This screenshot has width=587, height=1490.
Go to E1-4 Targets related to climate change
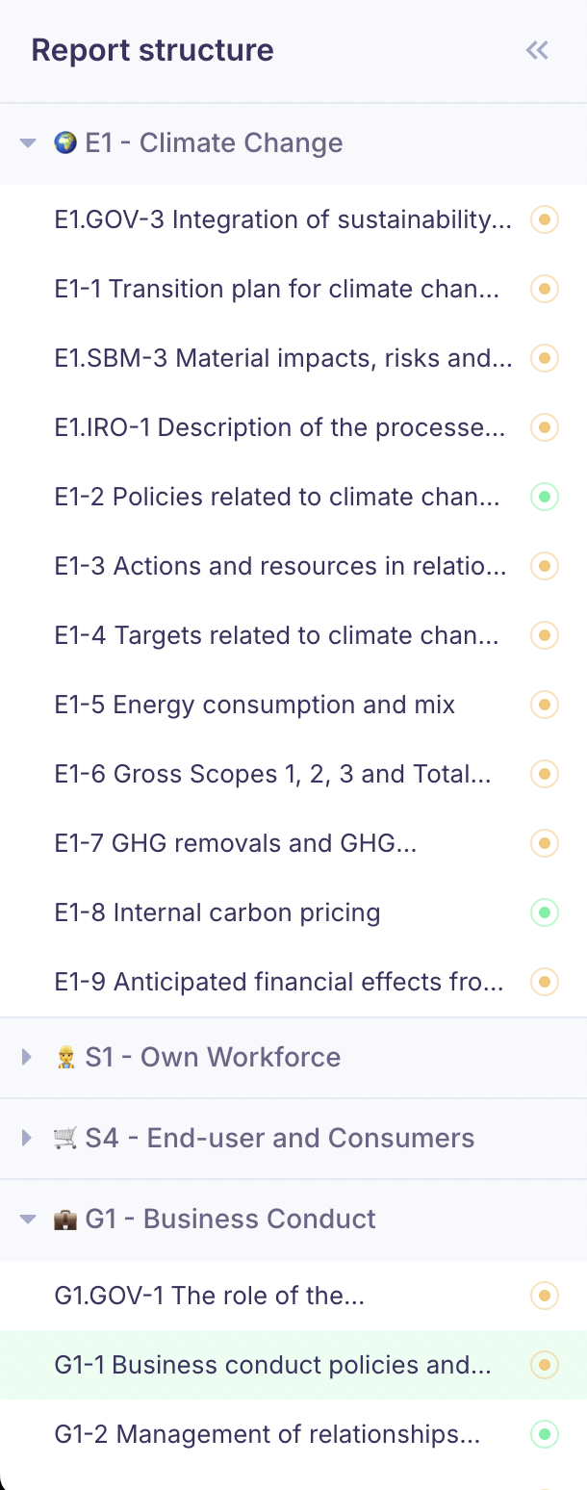(x=277, y=635)
